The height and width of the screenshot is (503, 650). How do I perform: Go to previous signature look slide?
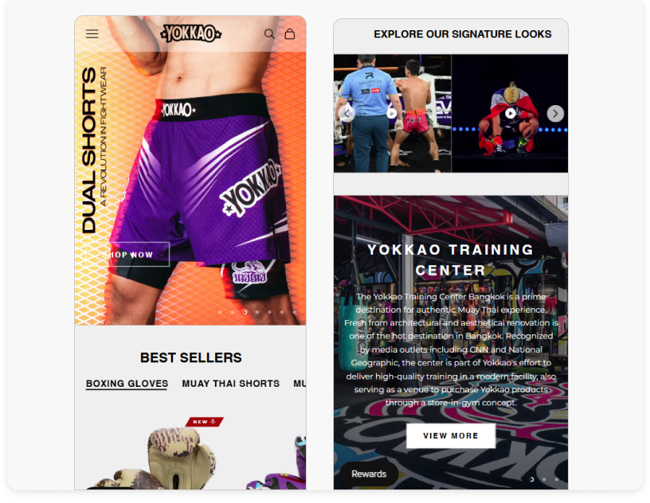[347, 114]
